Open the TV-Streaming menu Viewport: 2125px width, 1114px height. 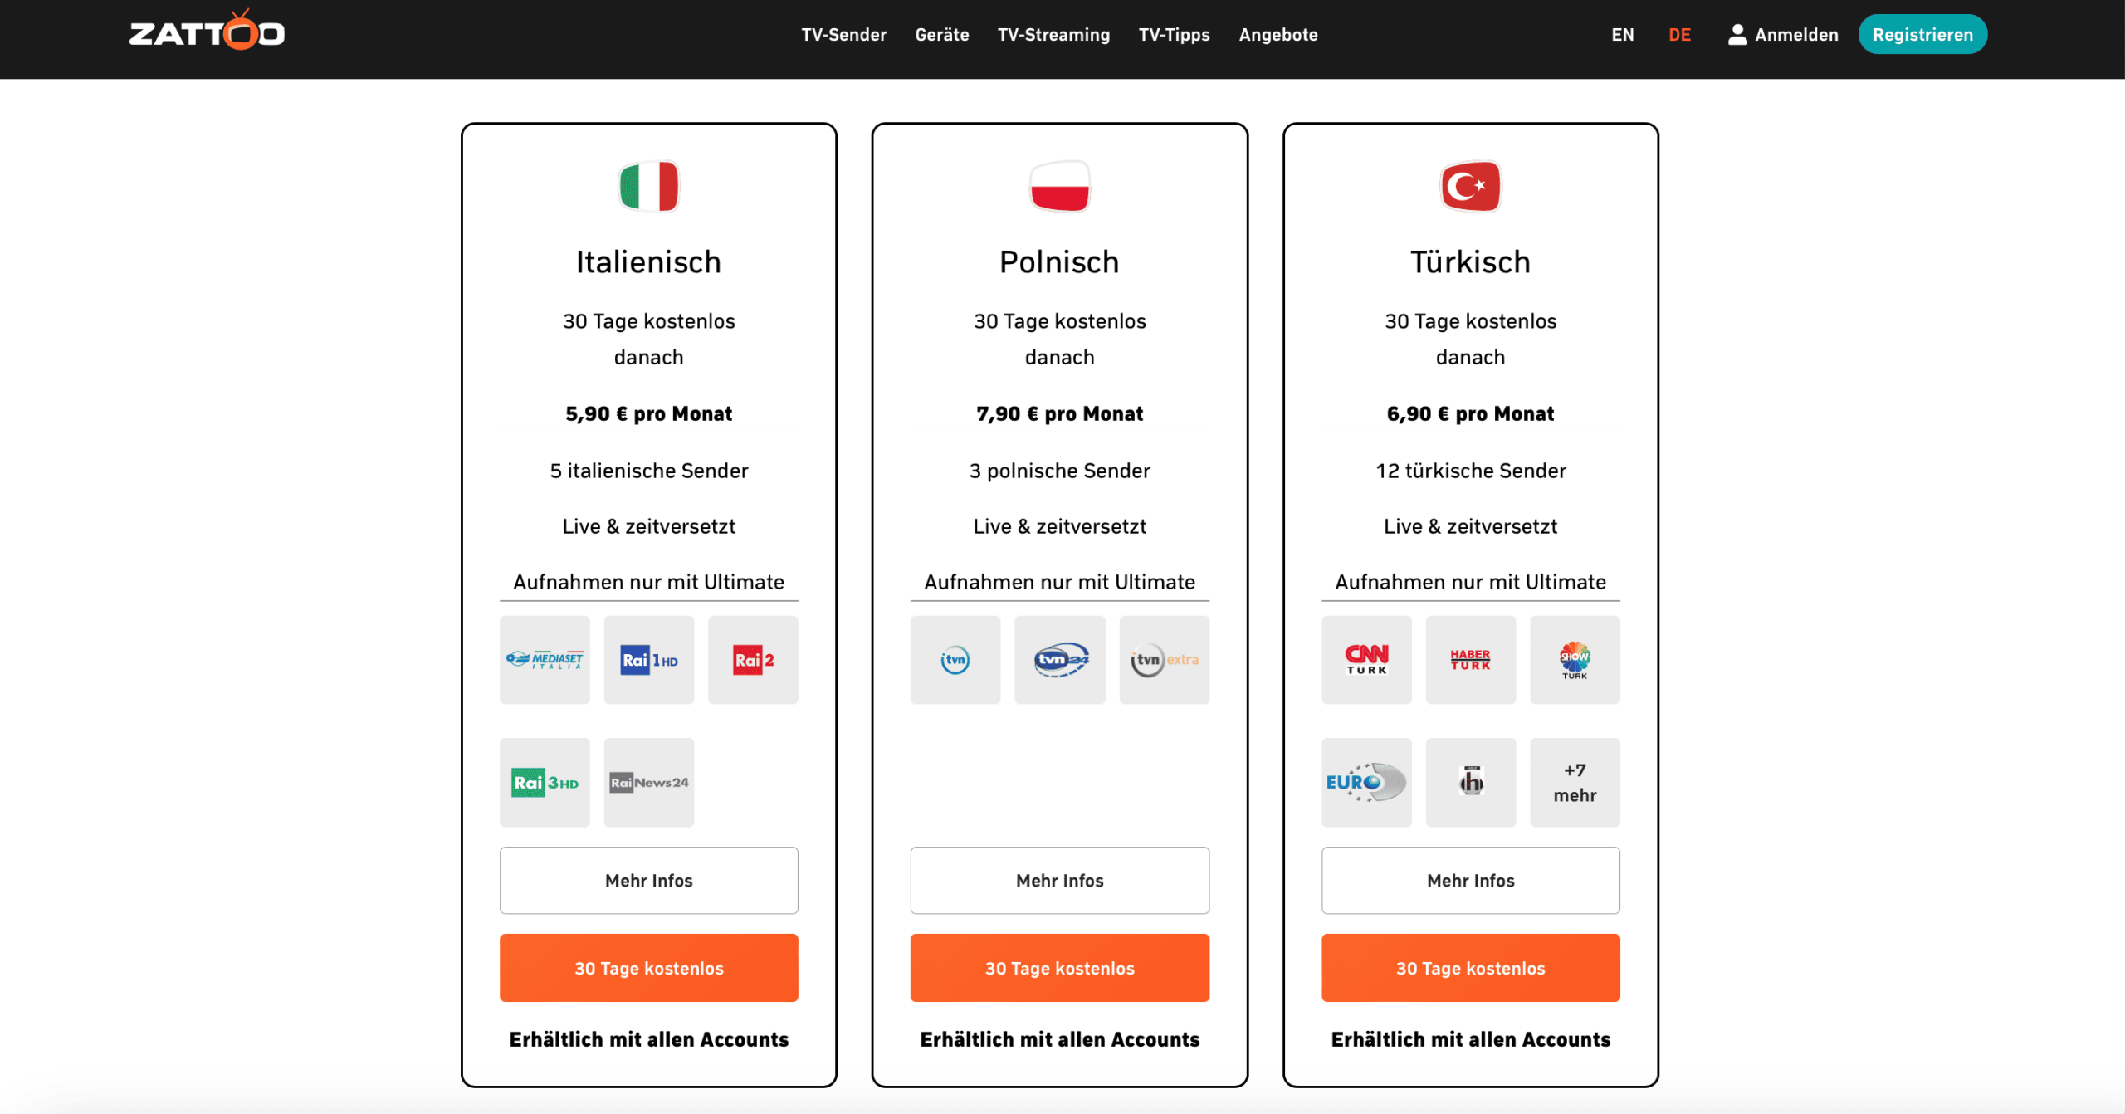1053,35
